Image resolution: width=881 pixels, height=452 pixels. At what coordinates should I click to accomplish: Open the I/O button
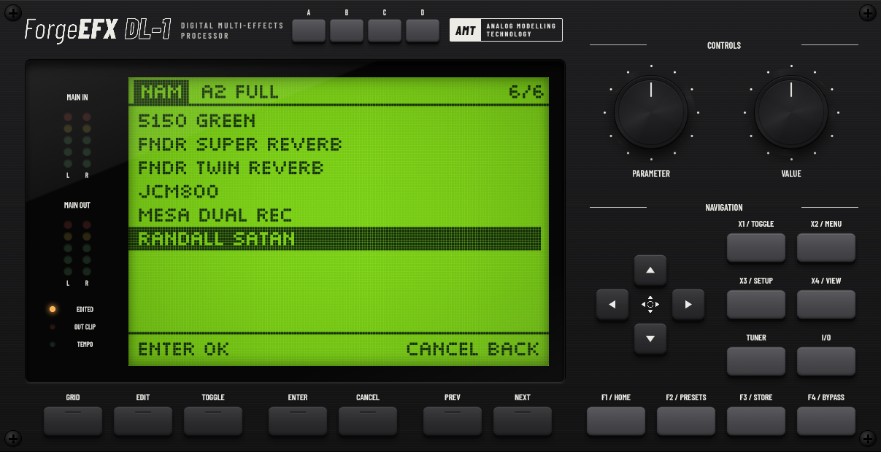pos(826,362)
